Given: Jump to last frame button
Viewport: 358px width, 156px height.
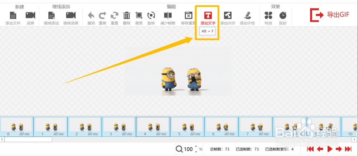Looking at the screenshot, I should [x=348, y=149].
